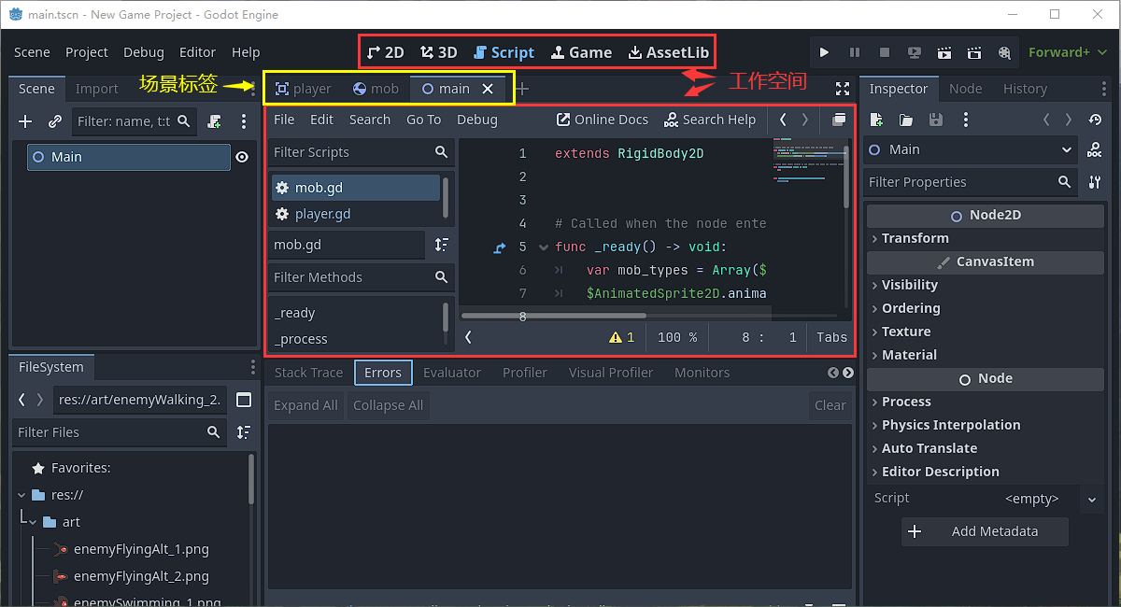The height and width of the screenshot is (607, 1121).
Task: Run the project with the play icon
Action: pos(824,52)
